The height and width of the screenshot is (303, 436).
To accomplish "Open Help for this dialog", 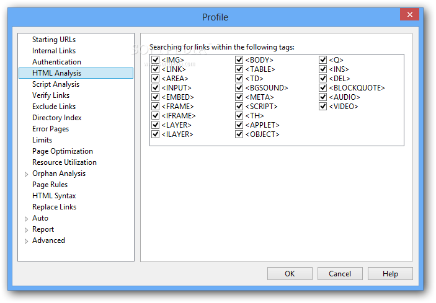I will 390,273.
